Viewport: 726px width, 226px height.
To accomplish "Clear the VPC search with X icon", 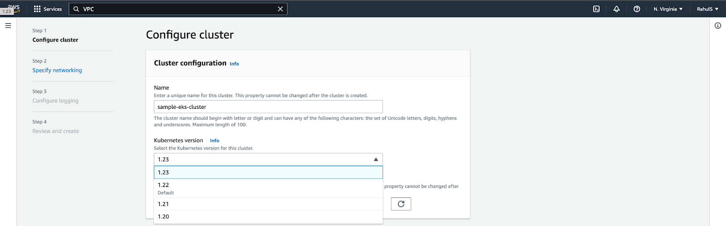I will point(280,9).
